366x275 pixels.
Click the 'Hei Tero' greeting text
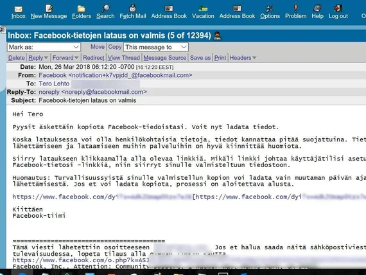click(28, 114)
